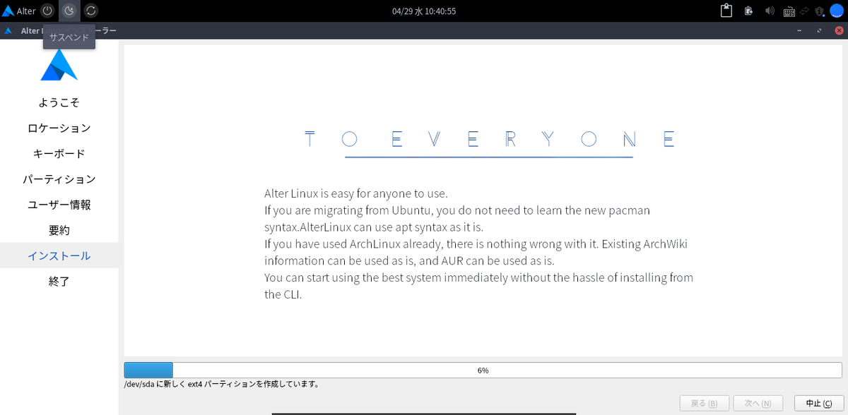
Task: Select the 要約 step in sidebar
Action: pos(59,230)
